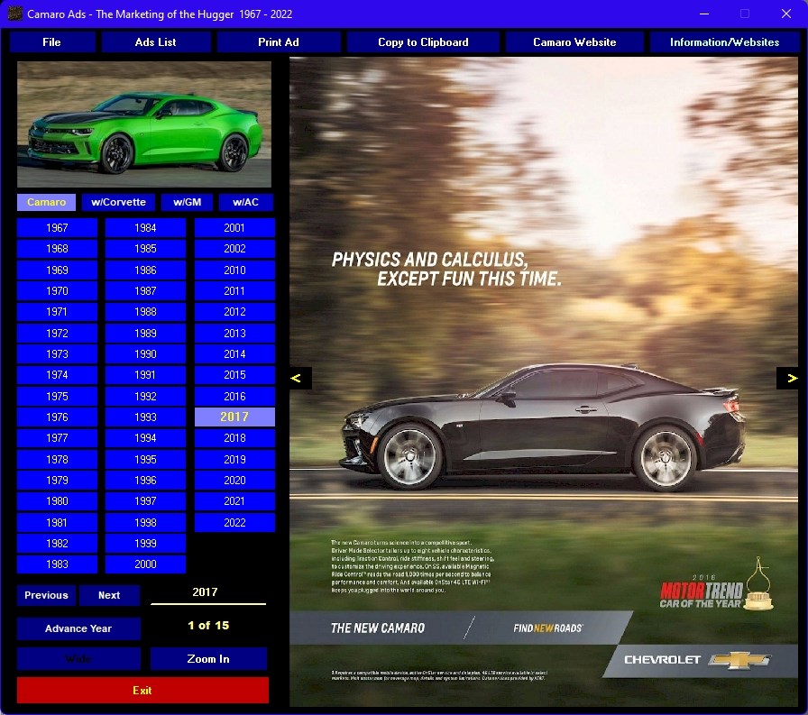Select the year 2020
The width and height of the screenshot is (808, 715).
tap(234, 480)
